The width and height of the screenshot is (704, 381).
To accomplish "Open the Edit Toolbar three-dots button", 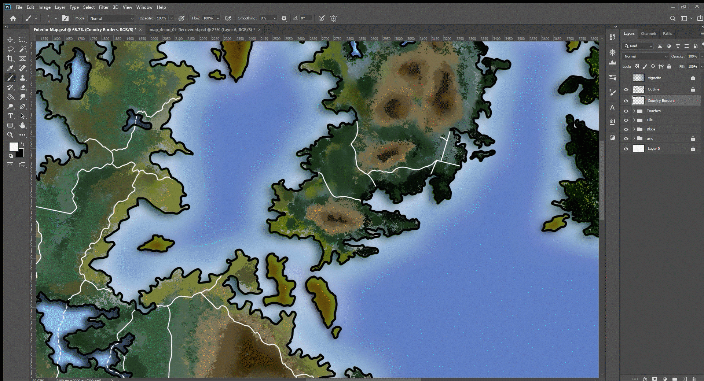I will (22, 135).
